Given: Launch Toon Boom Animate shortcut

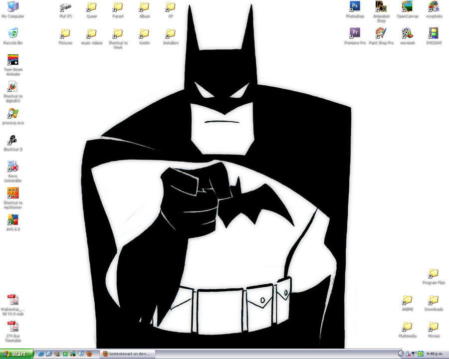Looking at the screenshot, I should point(13,65).
